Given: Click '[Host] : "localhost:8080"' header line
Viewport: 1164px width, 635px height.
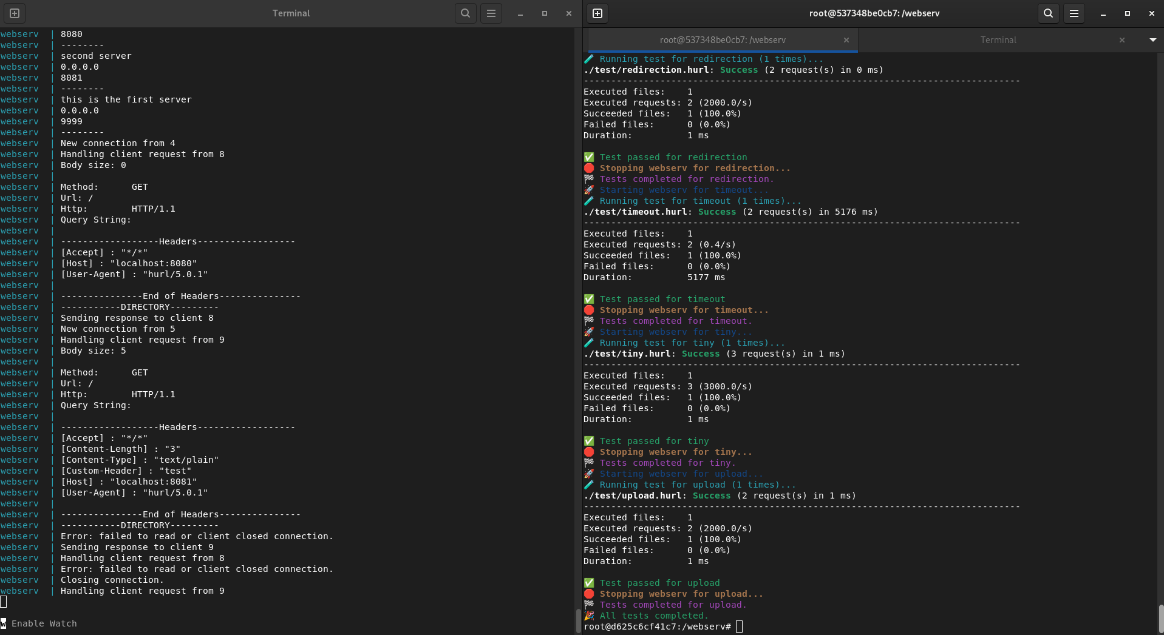Looking at the screenshot, I should pyautogui.click(x=129, y=263).
